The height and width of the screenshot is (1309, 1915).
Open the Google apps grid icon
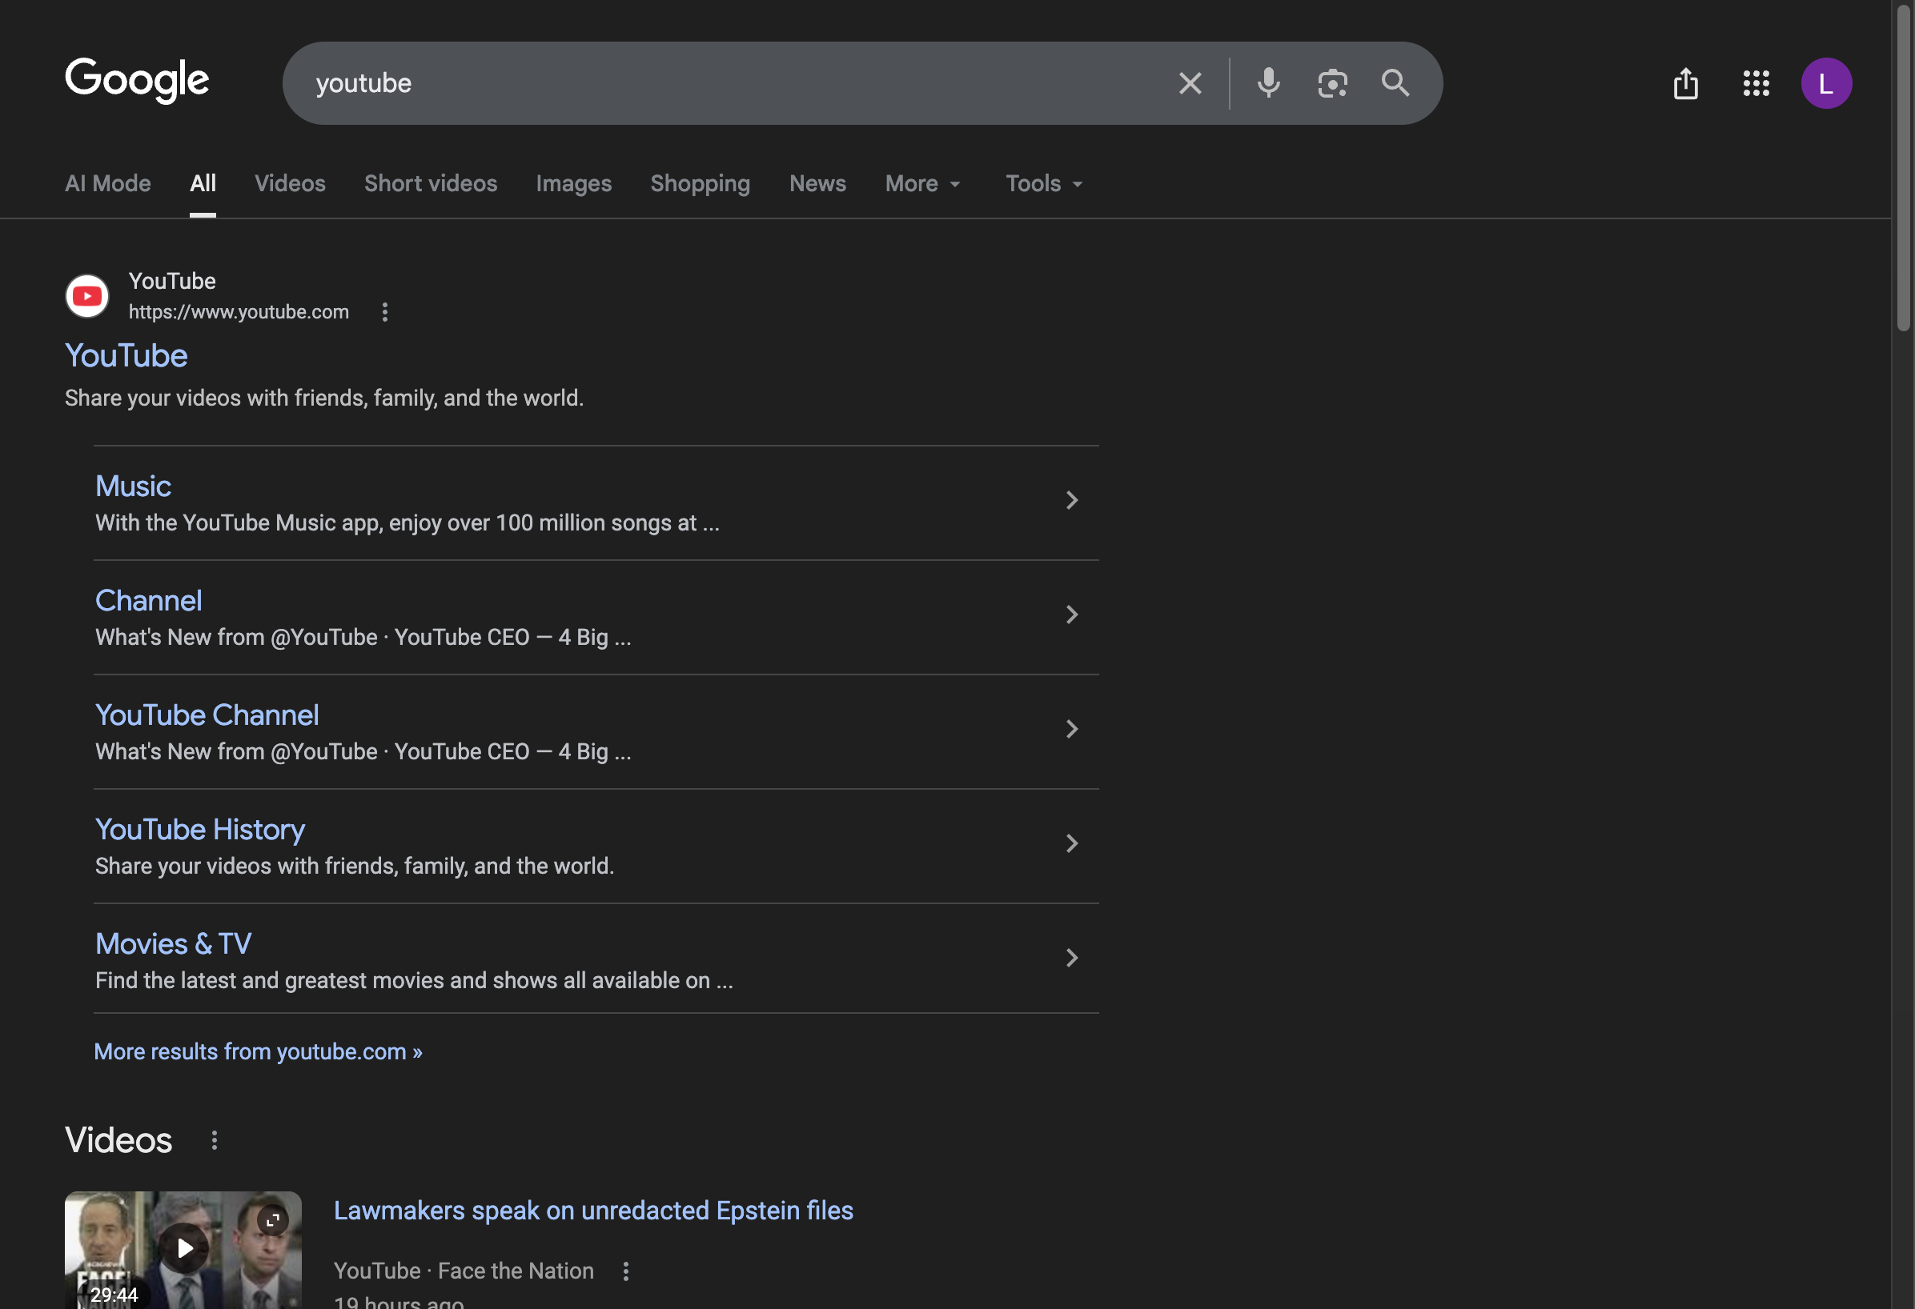click(x=1756, y=83)
